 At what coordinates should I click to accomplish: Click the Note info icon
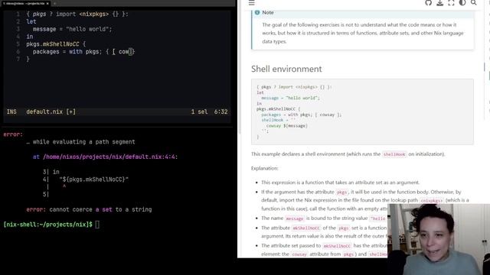257,12
